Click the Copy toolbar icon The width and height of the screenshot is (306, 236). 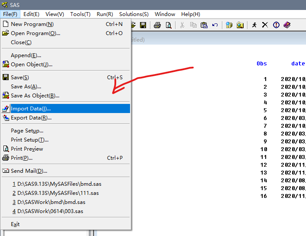point(193,25)
